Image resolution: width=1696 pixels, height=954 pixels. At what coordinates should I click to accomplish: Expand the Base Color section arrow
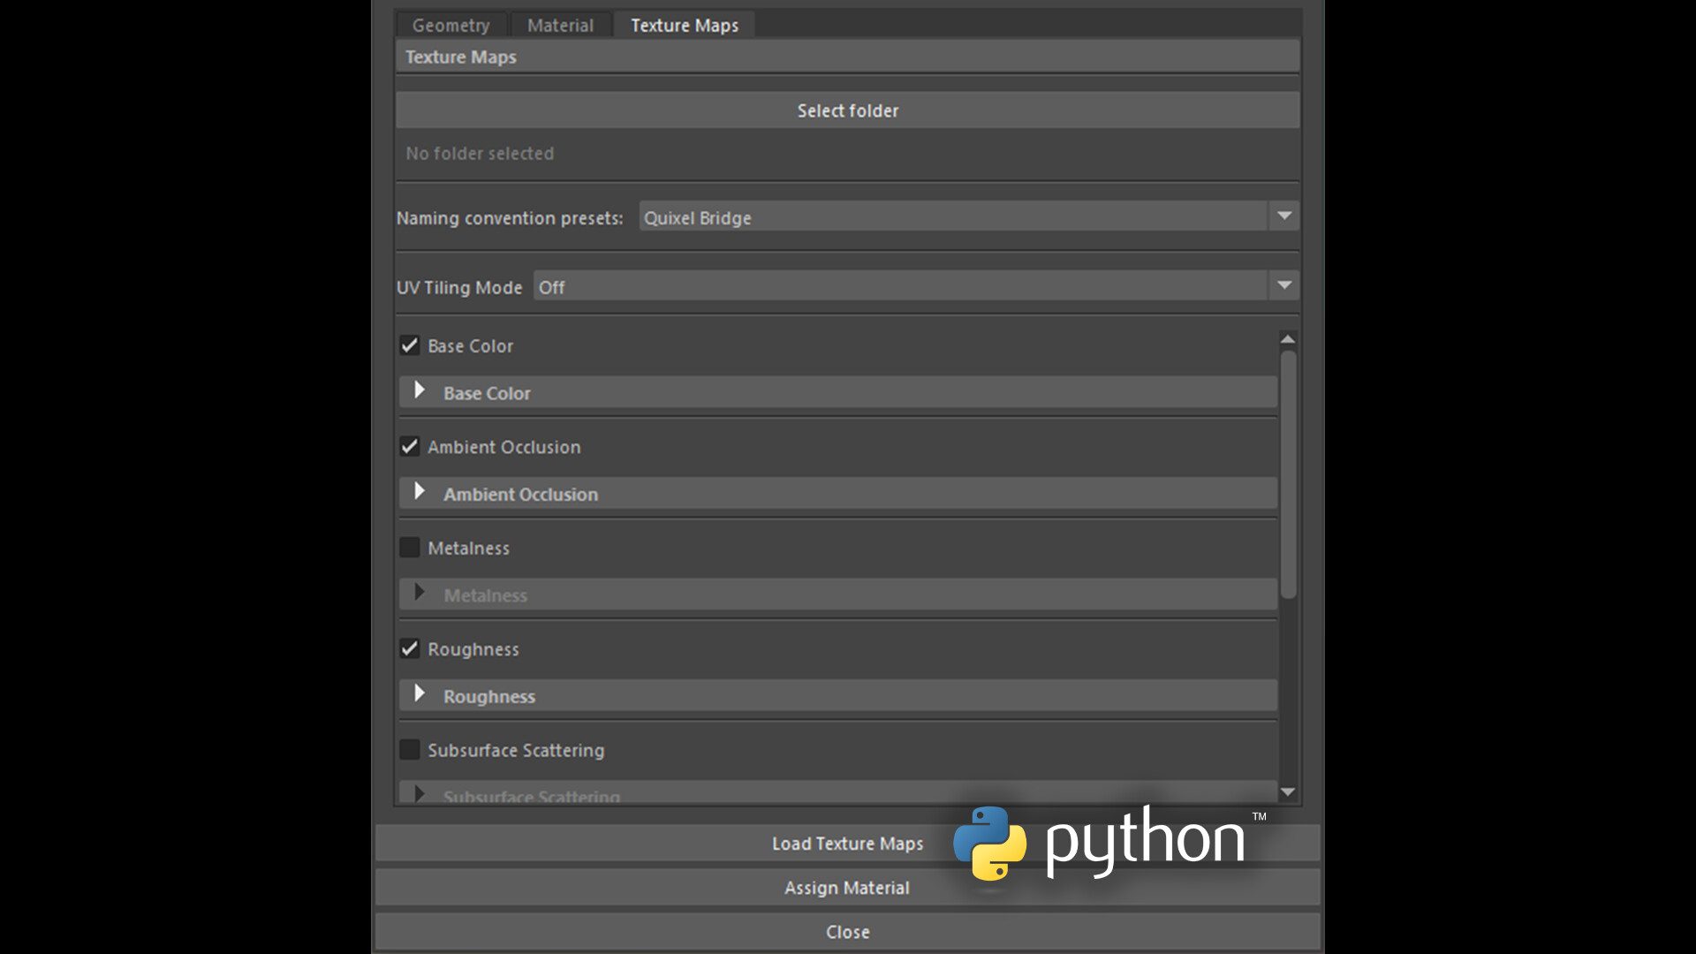(x=420, y=391)
